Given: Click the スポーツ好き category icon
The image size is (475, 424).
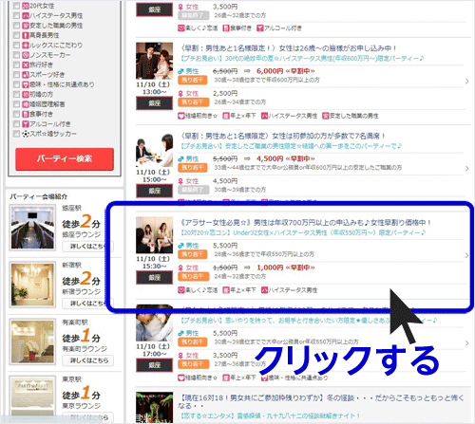Looking at the screenshot, I should coord(26,75).
